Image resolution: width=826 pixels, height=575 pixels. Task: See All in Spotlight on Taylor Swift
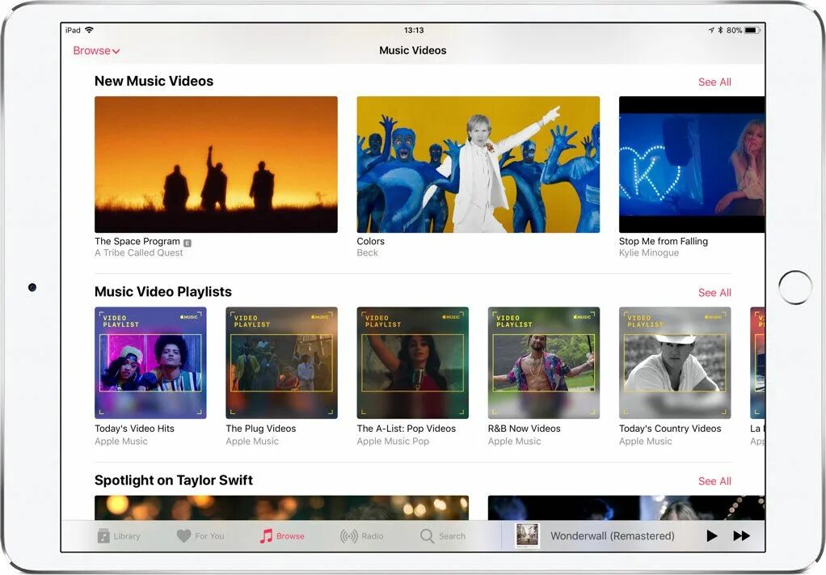(x=714, y=481)
